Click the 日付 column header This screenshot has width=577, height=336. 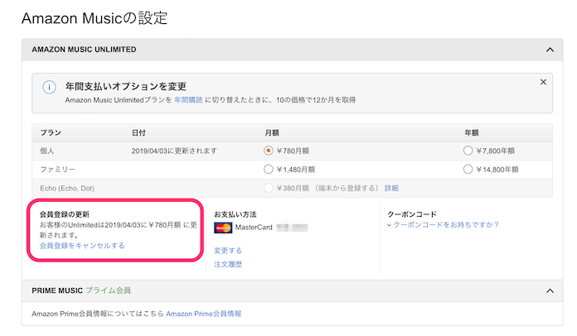click(138, 133)
